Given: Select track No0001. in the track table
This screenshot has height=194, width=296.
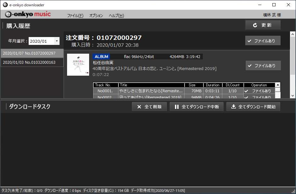Looking at the screenshot, I should click(105, 91).
